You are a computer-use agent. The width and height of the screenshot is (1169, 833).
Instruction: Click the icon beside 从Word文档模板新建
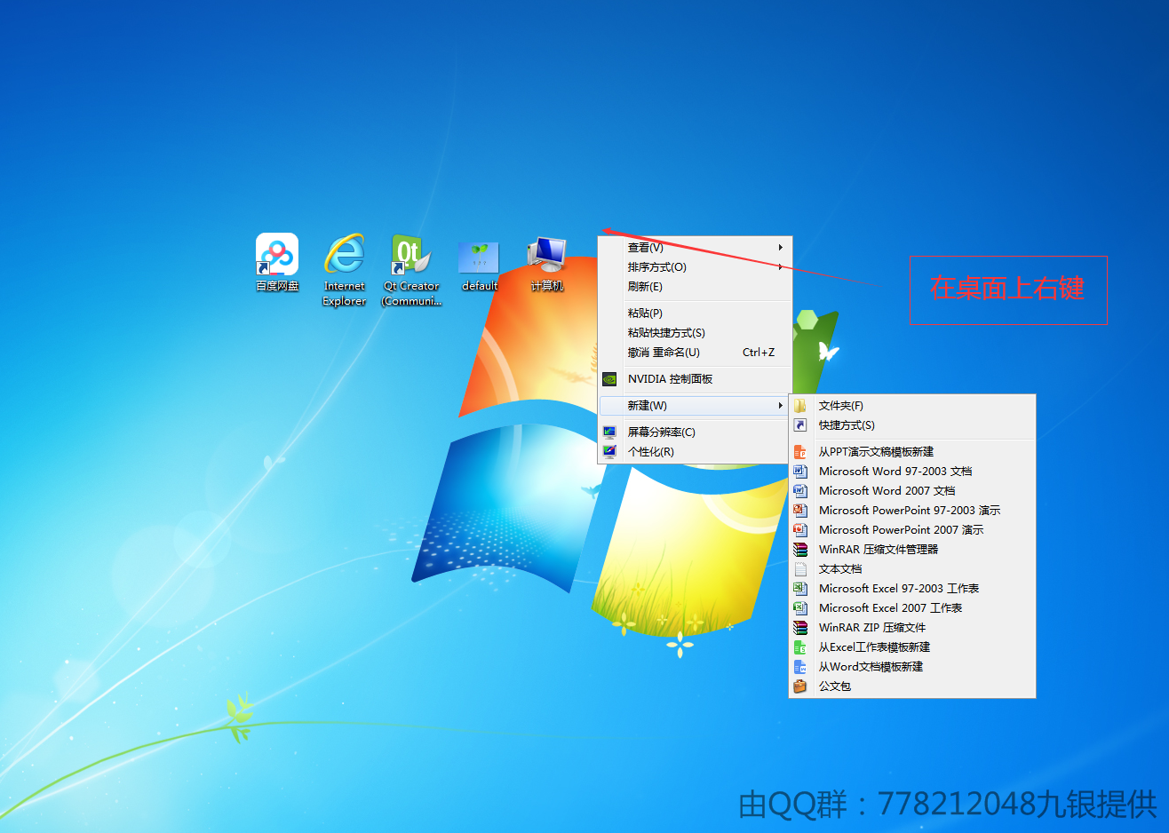tap(800, 667)
